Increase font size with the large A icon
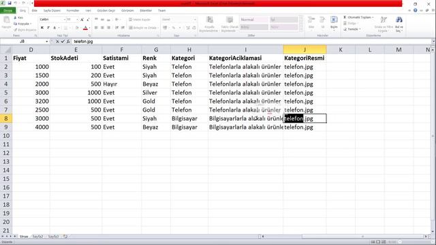 coord(82,20)
